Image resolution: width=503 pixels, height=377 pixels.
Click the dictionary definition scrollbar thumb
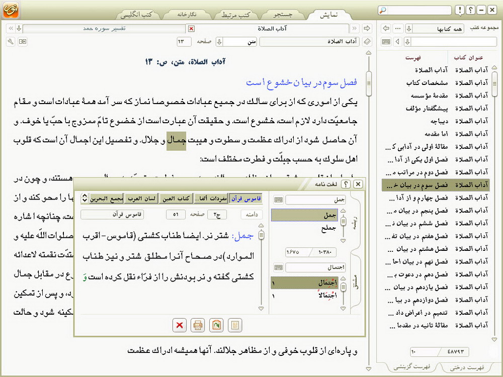tap(261, 235)
